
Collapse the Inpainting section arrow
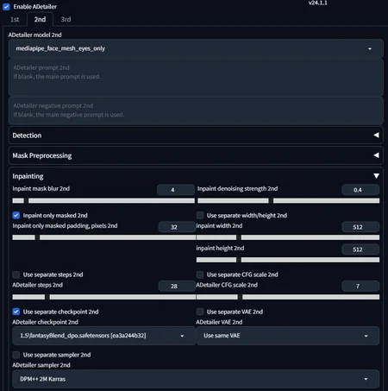point(376,176)
